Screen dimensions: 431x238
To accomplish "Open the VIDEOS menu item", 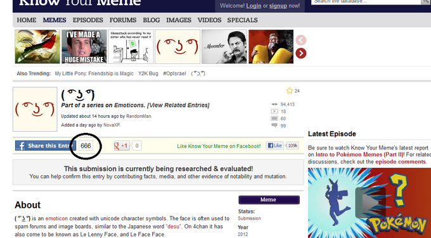I will pyautogui.click(x=209, y=20).
